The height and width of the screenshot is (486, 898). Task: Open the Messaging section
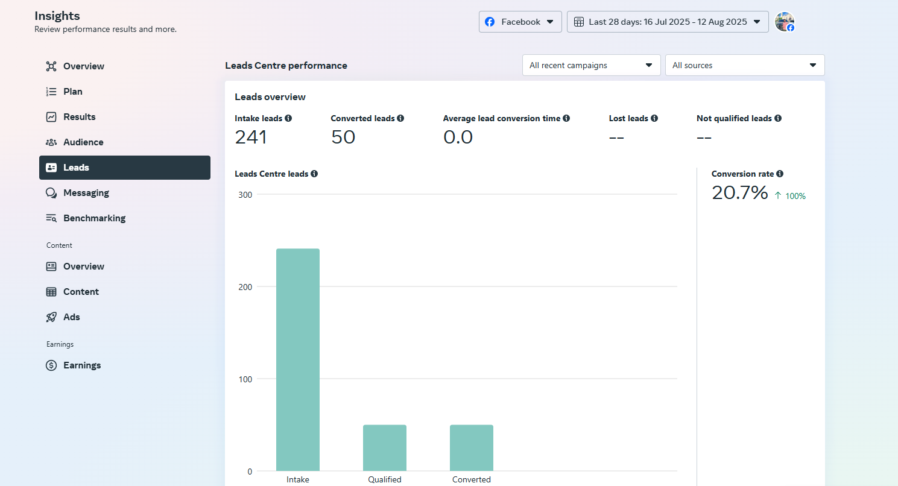tap(86, 193)
